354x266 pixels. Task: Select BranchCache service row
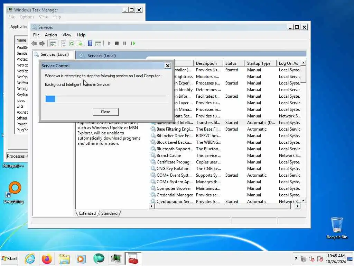pyautogui.click(x=225, y=156)
